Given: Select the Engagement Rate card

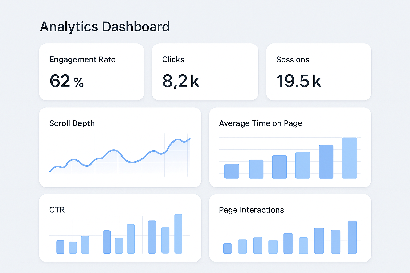Looking at the screenshot, I should point(92,72).
